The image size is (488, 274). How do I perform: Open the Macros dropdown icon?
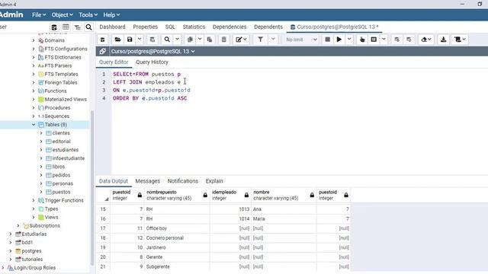(x=460, y=40)
